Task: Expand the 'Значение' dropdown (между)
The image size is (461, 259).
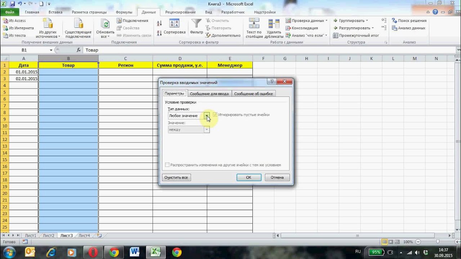Action: tap(207, 129)
